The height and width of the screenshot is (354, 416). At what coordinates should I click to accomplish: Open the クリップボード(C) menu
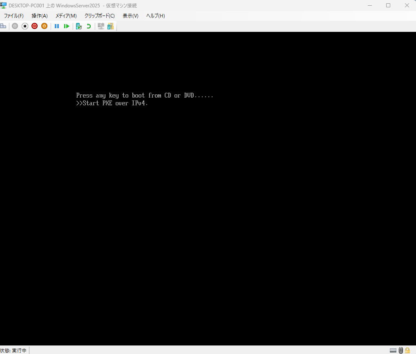pos(99,16)
